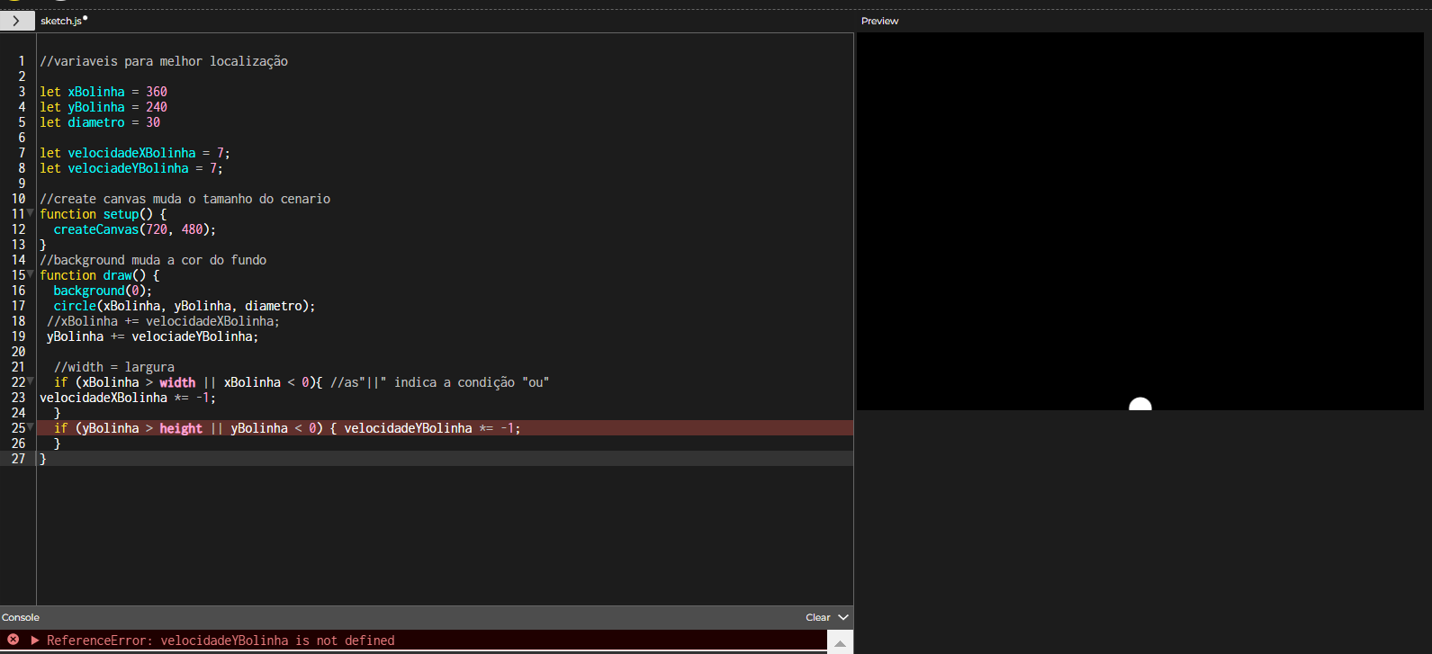Image resolution: width=1432 pixels, height=654 pixels.
Task: Click the white ball in the preview
Action: click(x=1140, y=404)
